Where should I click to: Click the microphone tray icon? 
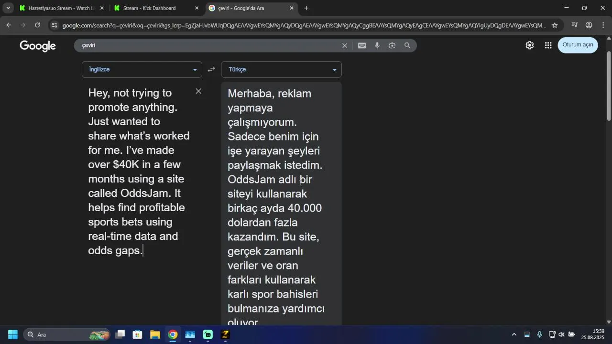coord(539,334)
